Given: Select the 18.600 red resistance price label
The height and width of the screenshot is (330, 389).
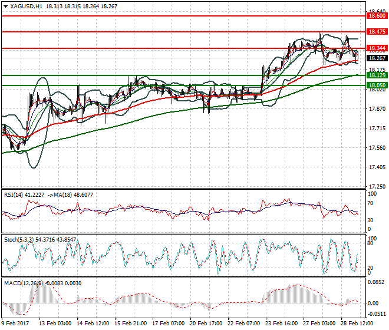Looking at the screenshot, I should pyautogui.click(x=377, y=16).
